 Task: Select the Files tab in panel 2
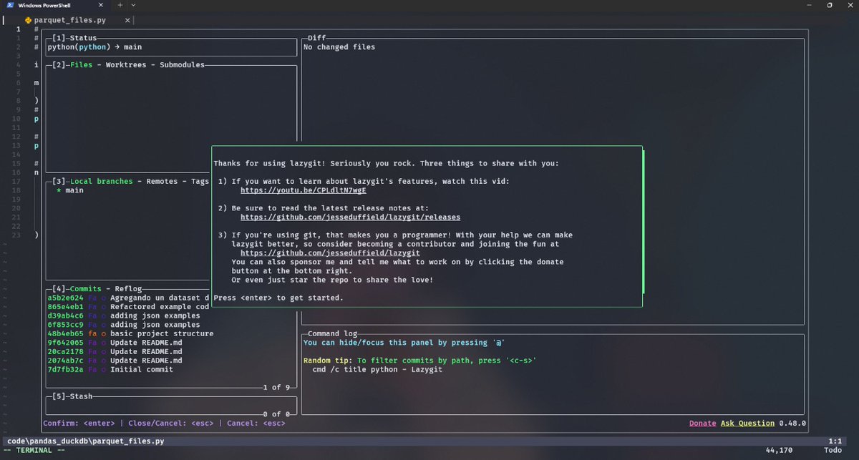(82, 64)
